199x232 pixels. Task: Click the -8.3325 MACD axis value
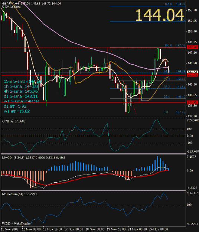(192, 188)
